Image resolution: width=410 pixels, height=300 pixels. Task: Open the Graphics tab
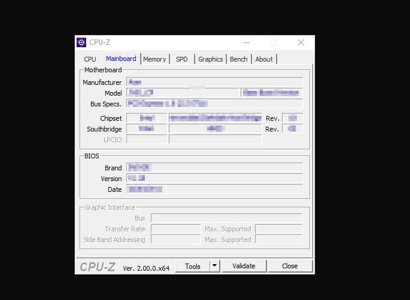[211, 59]
